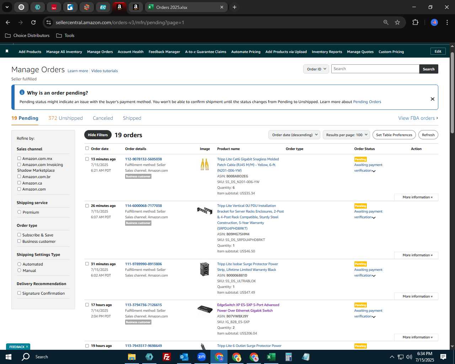Expand More information for PDU bracket order
Image resolution: width=455 pixels, height=364 pixels.
[x=416, y=255]
